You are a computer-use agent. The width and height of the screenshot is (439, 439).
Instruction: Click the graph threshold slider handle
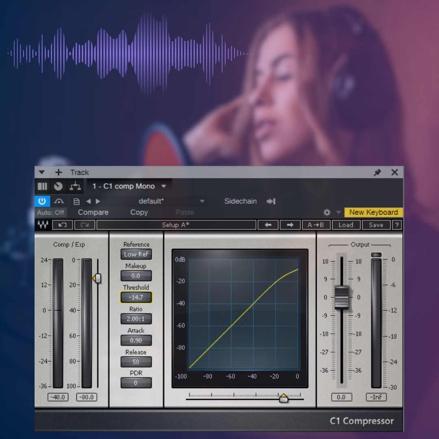pos(284,398)
